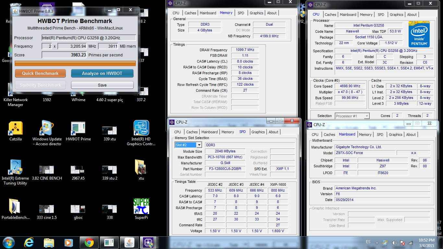Viewport: 443px width, 249px height.
Task: Click the HWBOT Prime progress bar
Action: click(x=75, y=63)
